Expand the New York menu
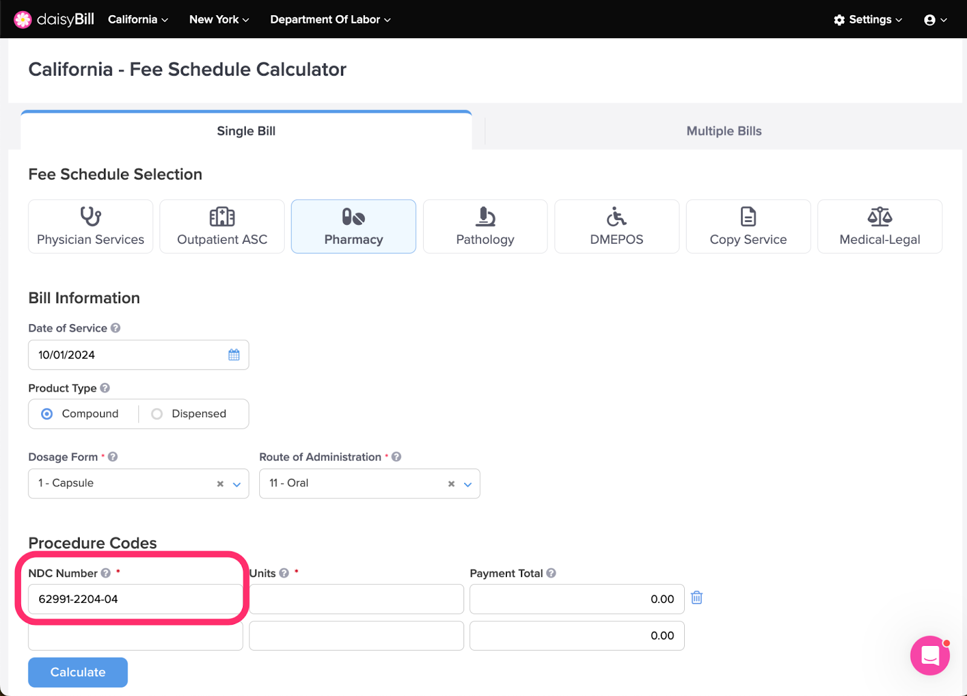 219,19
